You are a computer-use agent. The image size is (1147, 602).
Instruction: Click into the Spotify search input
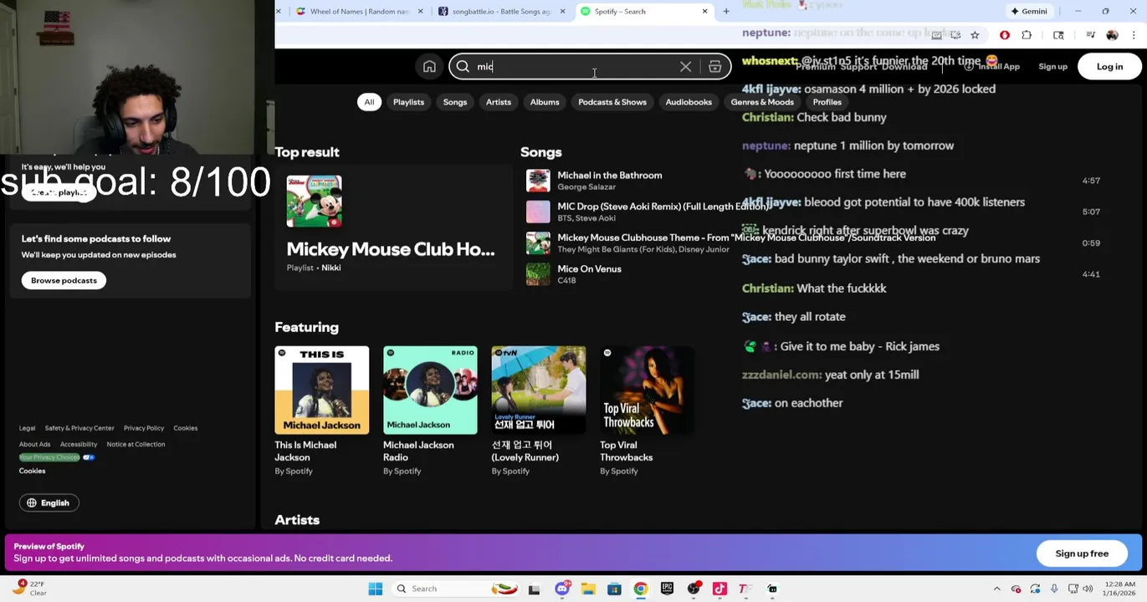point(577,67)
